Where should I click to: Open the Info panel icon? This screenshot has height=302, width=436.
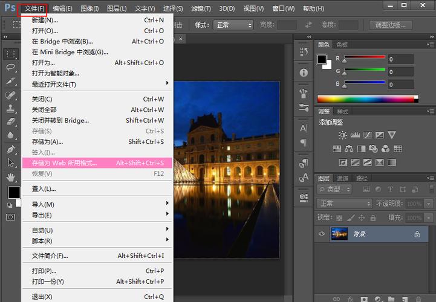(304, 72)
